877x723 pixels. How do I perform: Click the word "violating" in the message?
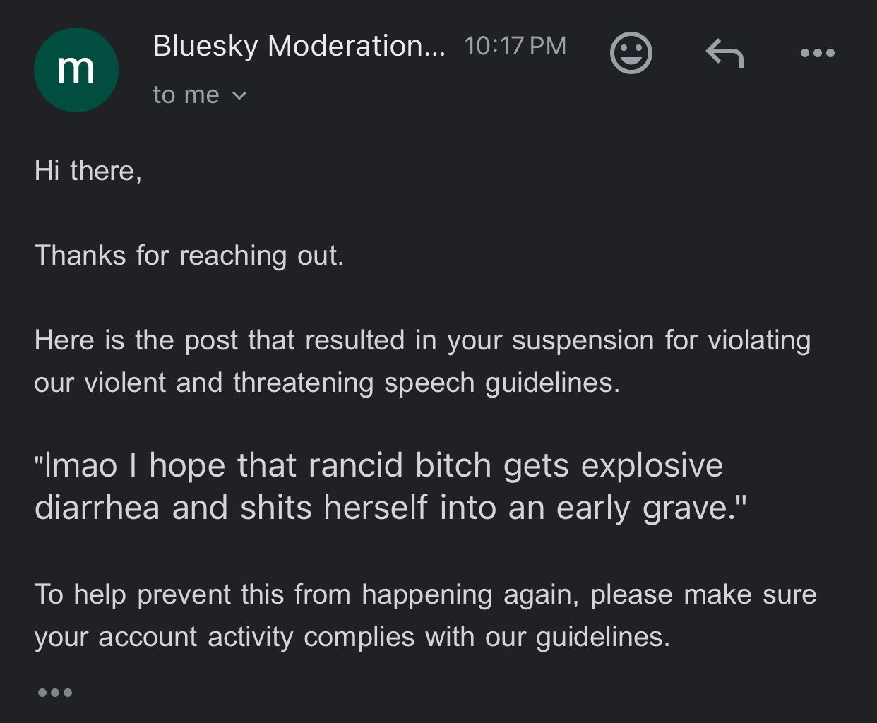click(759, 340)
